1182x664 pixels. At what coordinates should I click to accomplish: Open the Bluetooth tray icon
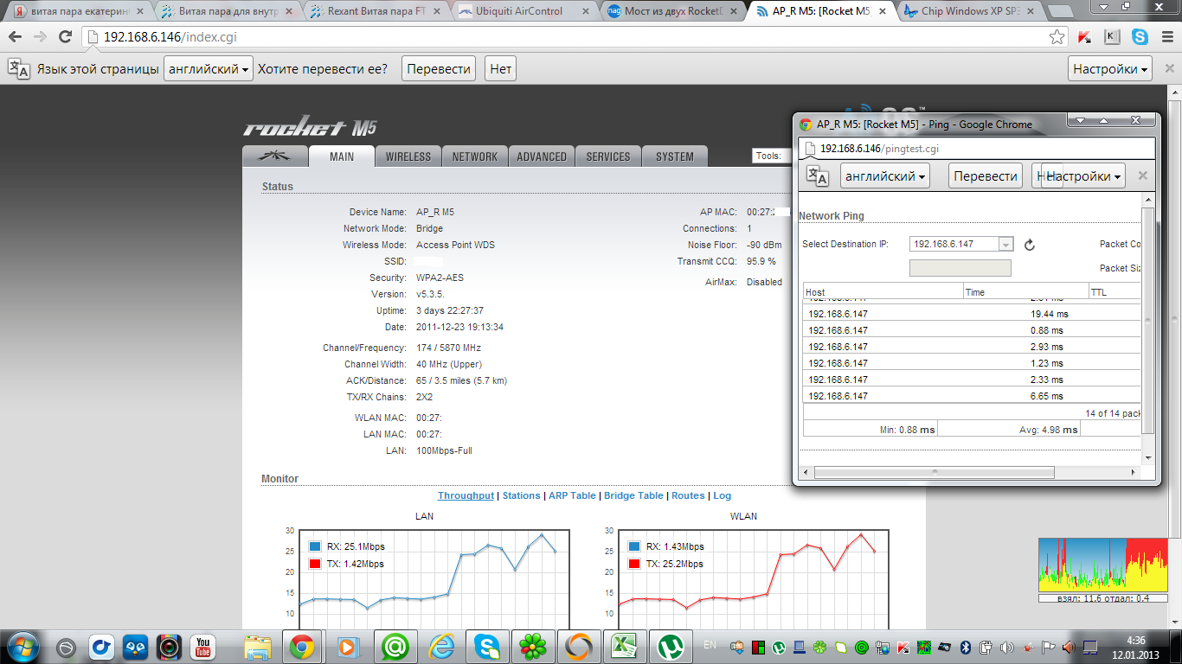[967, 647]
